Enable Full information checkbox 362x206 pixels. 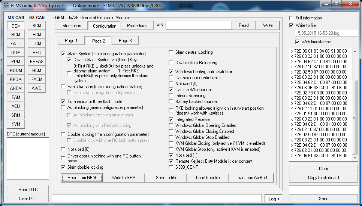292,18
